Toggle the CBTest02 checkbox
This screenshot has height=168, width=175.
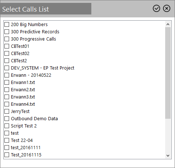tap(7, 53)
